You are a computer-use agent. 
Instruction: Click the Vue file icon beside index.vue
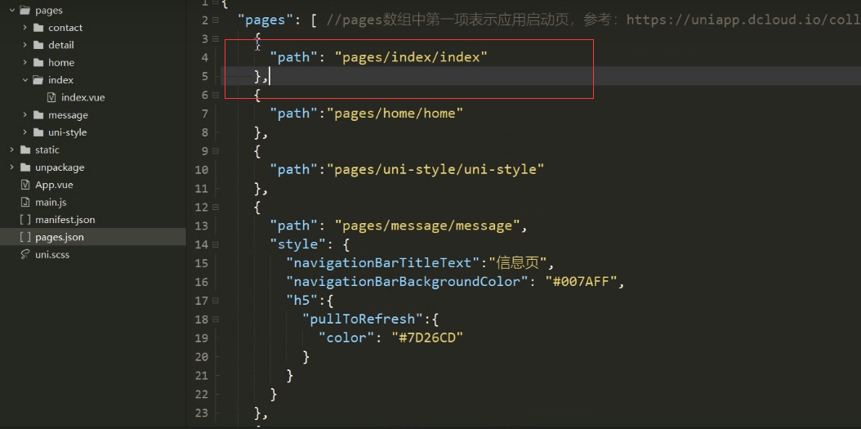[51, 97]
